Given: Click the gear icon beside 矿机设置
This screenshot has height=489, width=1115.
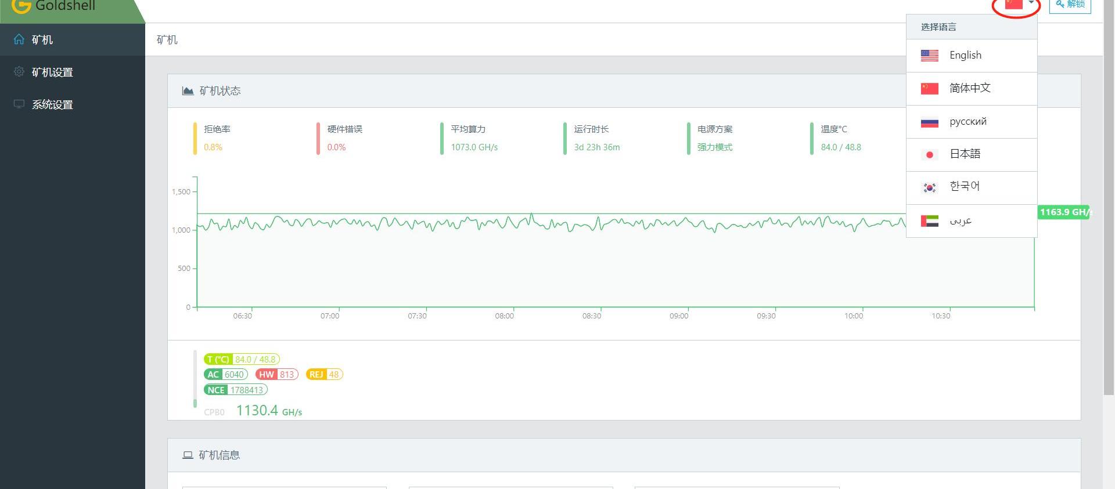Looking at the screenshot, I should click(x=19, y=71).
